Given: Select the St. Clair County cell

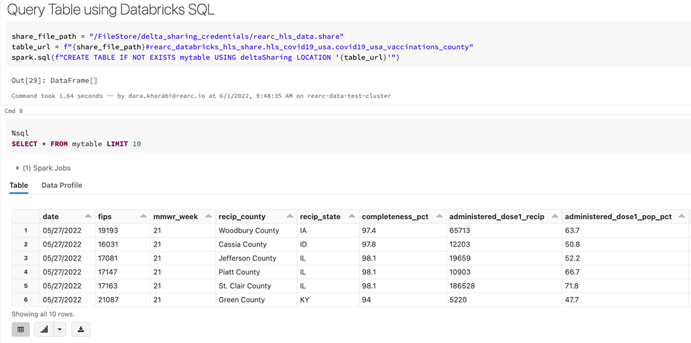Looking at the screenshot, I should 245,286.
